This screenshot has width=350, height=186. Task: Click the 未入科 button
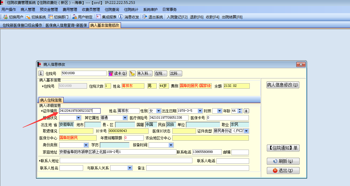pyautogui.click(x=145, y=74)
